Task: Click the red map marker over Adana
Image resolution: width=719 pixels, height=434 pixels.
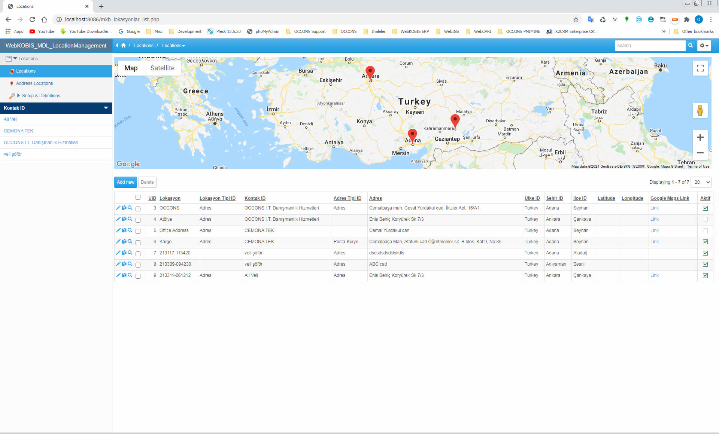Action: tap(412, 135)
